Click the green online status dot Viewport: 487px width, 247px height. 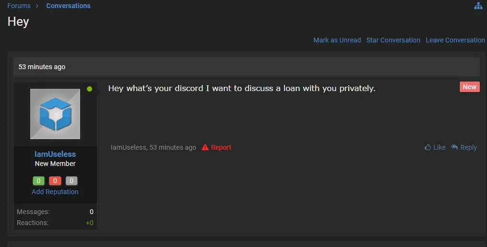89,89
